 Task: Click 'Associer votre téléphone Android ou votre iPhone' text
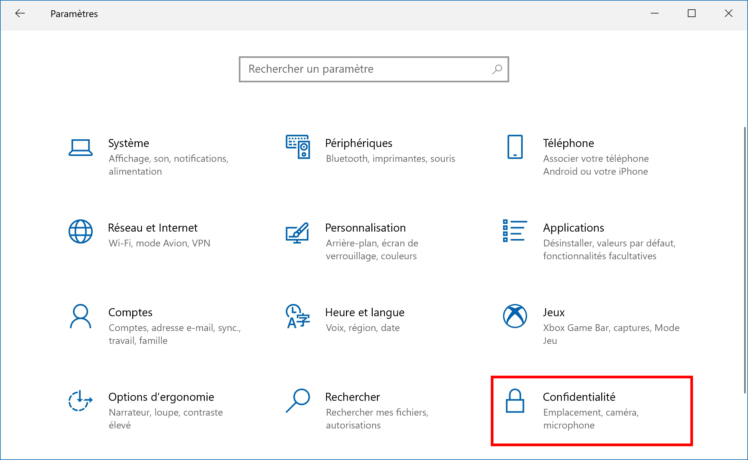click(x=596, y=165)
